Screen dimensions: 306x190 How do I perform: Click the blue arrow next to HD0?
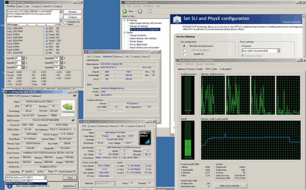[x=47, y=47]
